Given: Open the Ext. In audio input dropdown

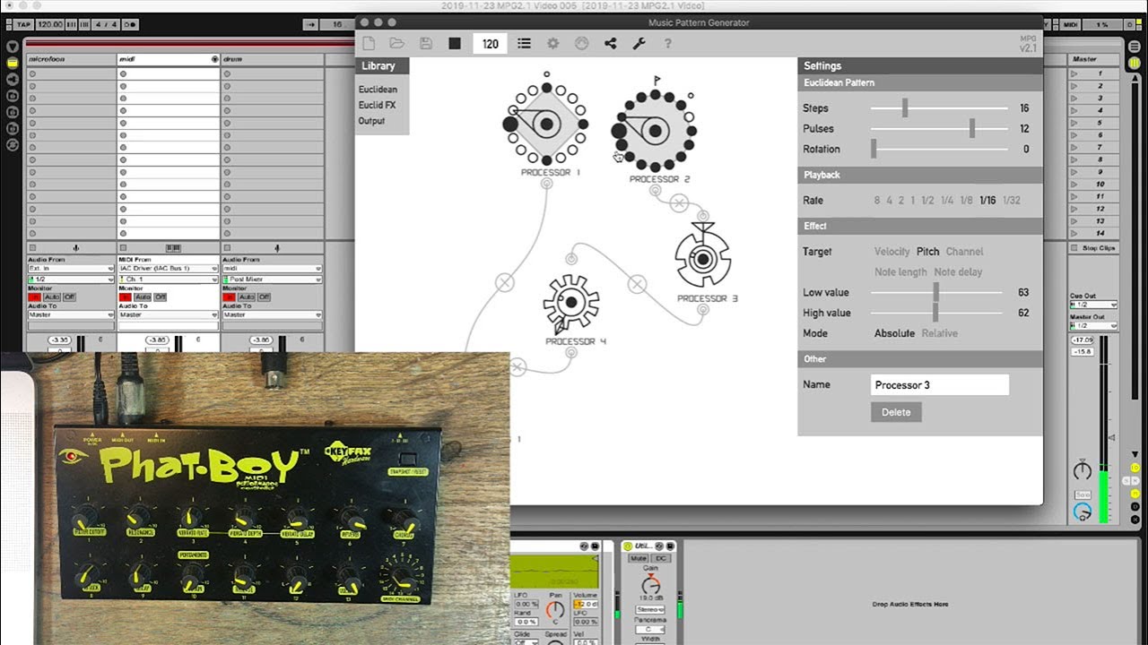Looking at the screenshot, I should click(71, 268).
